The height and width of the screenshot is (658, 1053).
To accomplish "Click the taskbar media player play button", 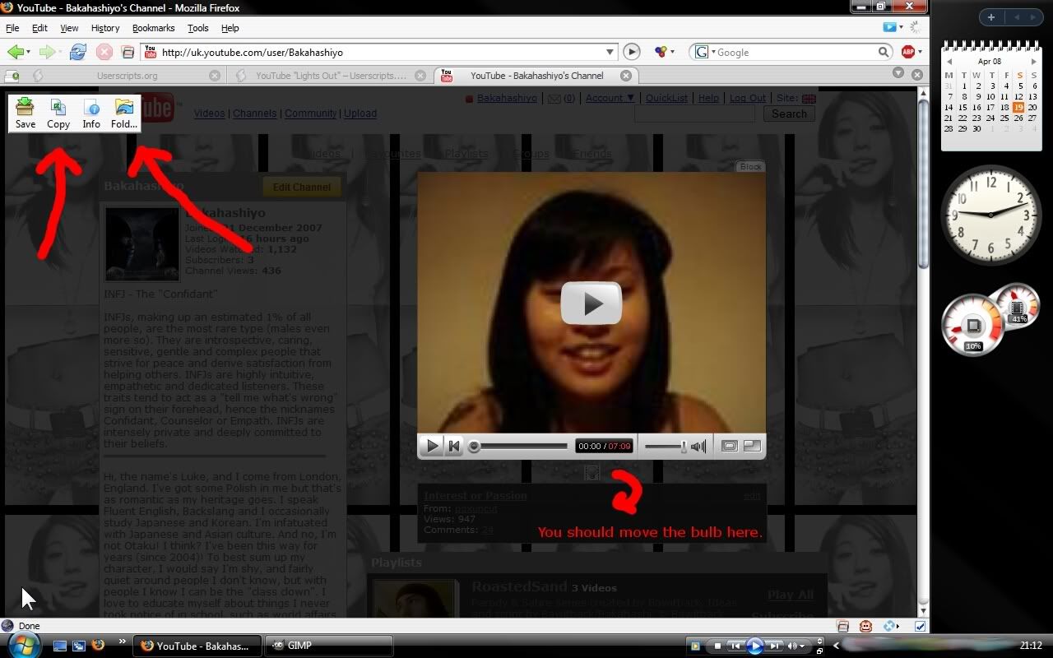I will tap(754, 646).
